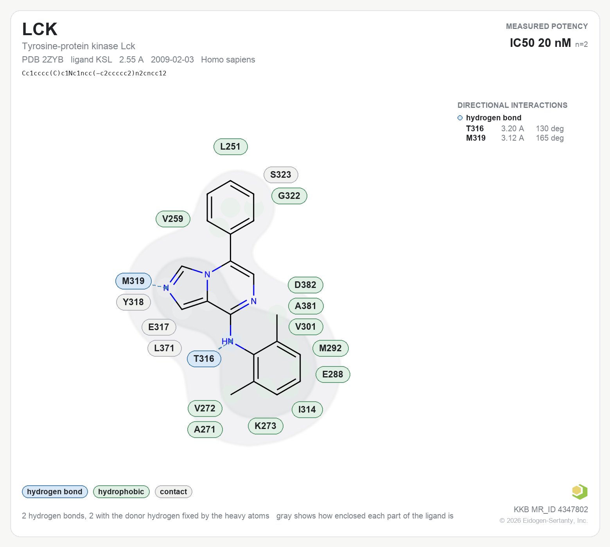Viewport: 610px width, 547px height.
Task: Click the T316 row in directional interactions
Action: tap(515, 129)
